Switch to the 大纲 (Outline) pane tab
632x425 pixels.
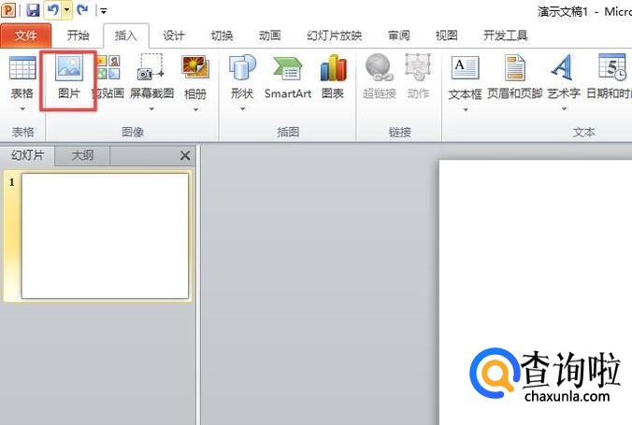(82, 155)
